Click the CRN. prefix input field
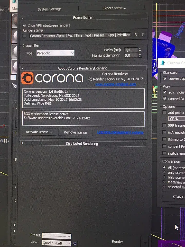Screen dimensions: 185x247 pyautogui.click(x=177, y=119)
